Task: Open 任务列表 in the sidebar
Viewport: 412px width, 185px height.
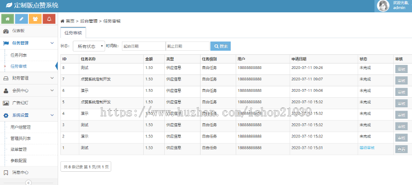Action: coord(19,55)
